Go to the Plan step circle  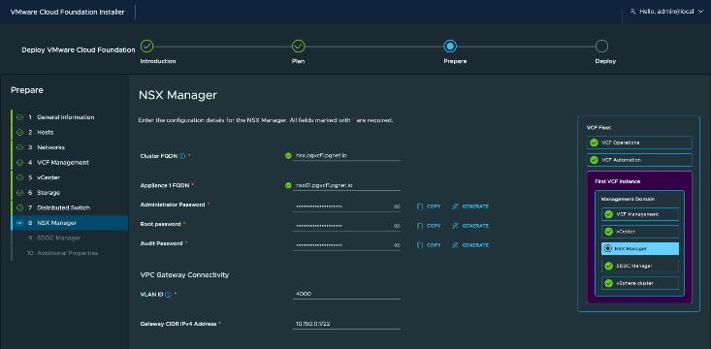pyautogui.click(x=299, y=47)
